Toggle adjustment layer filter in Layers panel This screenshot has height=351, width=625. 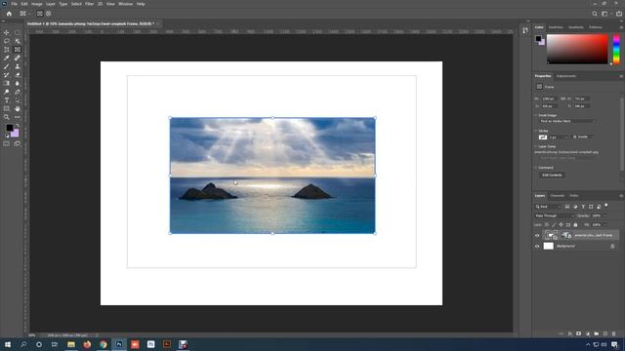tap(575, 207)
